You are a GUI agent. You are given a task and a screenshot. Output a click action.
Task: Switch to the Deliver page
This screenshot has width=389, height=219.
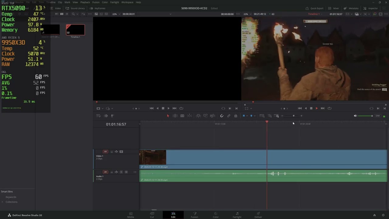click(x=258, y=215)
